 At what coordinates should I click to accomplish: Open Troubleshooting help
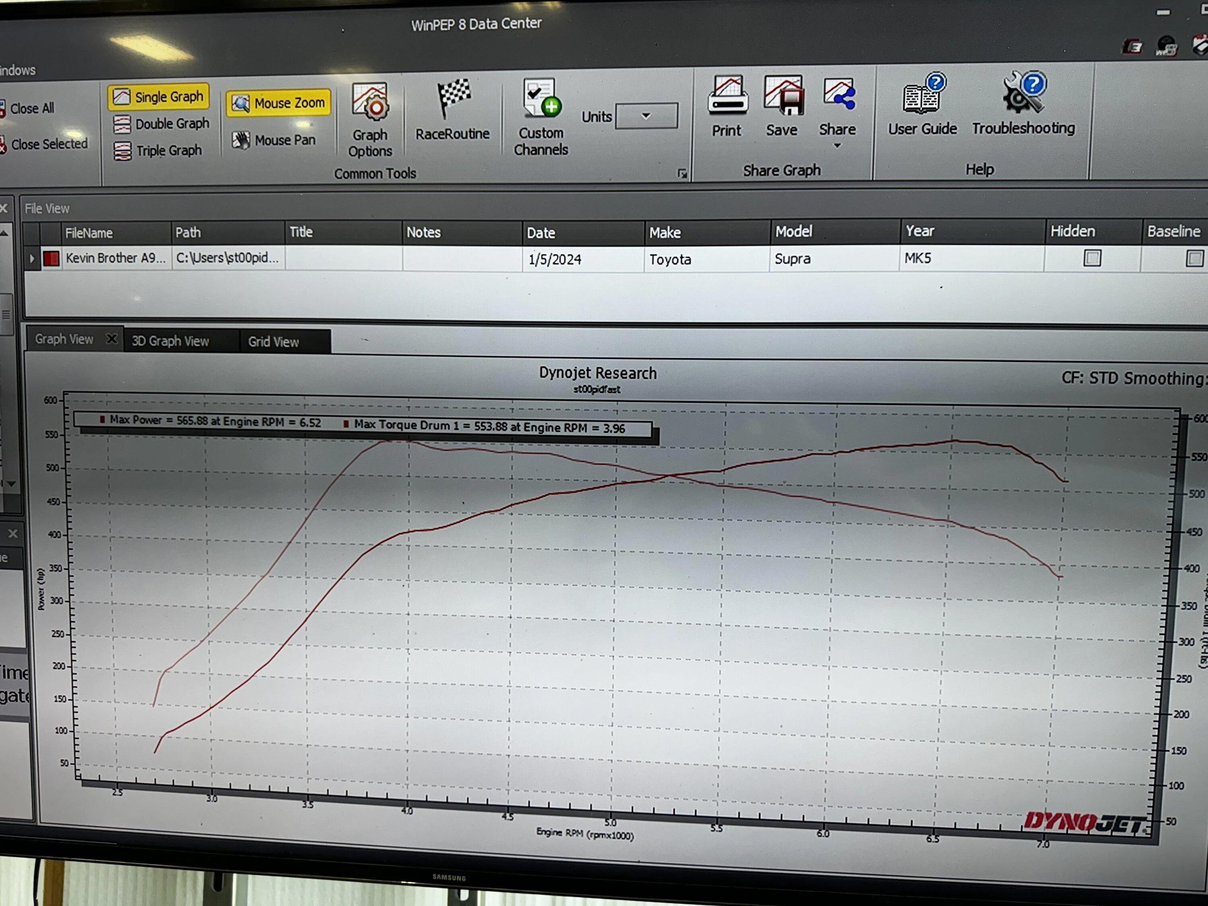click(x=1024, y=103)
